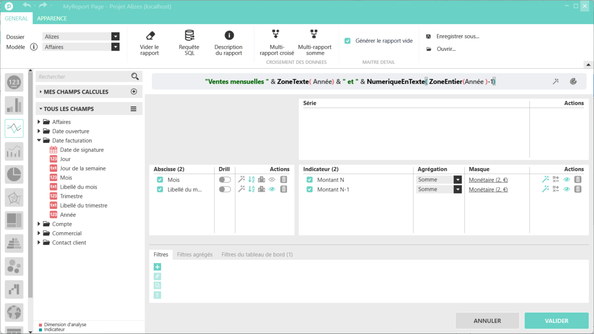
Task: Open the Dossier Alizes dropdown
Action: click(115, 37)
